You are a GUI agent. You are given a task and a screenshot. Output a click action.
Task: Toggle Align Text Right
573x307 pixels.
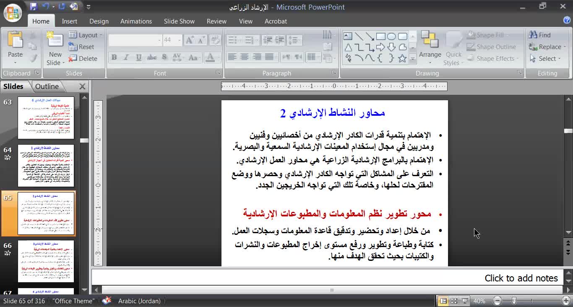257,57
